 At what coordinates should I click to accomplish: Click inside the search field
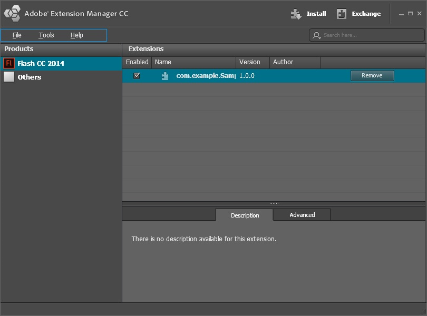369,35
